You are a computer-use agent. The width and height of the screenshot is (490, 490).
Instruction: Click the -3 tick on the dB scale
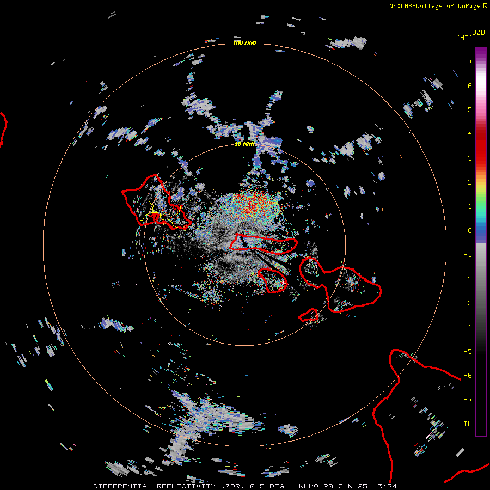[468, 303]
